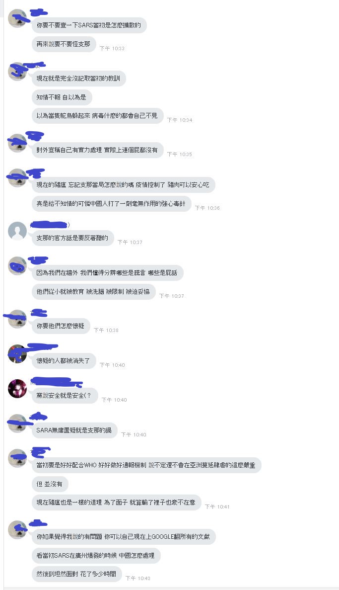Click the message 看當初SARS在廣州爆發的時候
The image size is (339, 590).
(96, 555)
